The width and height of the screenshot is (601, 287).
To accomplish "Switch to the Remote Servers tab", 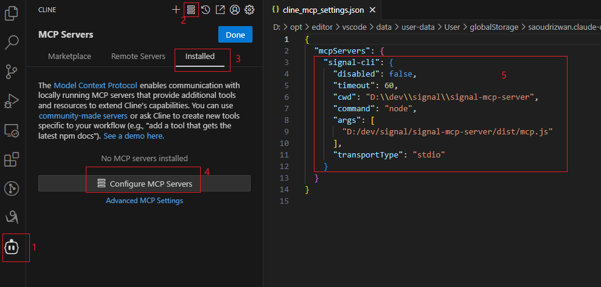I will click(138, 57).
